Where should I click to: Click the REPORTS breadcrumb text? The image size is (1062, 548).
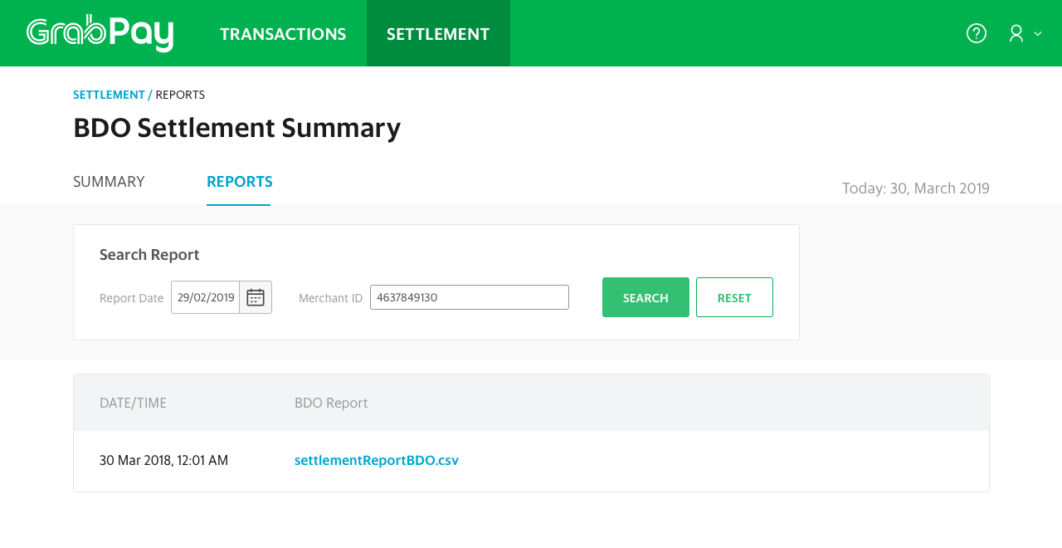pos(180,95)
